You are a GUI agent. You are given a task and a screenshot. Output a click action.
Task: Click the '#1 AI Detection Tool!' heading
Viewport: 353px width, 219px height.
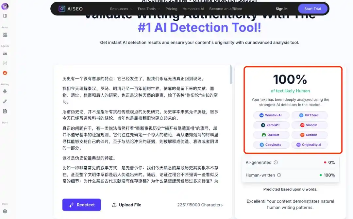(199, 27)
